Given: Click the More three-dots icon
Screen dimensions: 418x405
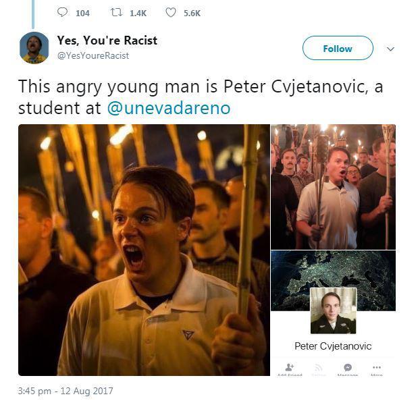Looking at the screenshot, I should (377, 367).
